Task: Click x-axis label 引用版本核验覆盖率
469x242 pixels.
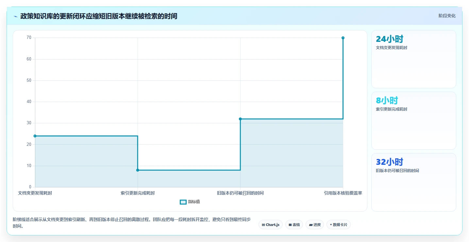Action: pos(343,193)
